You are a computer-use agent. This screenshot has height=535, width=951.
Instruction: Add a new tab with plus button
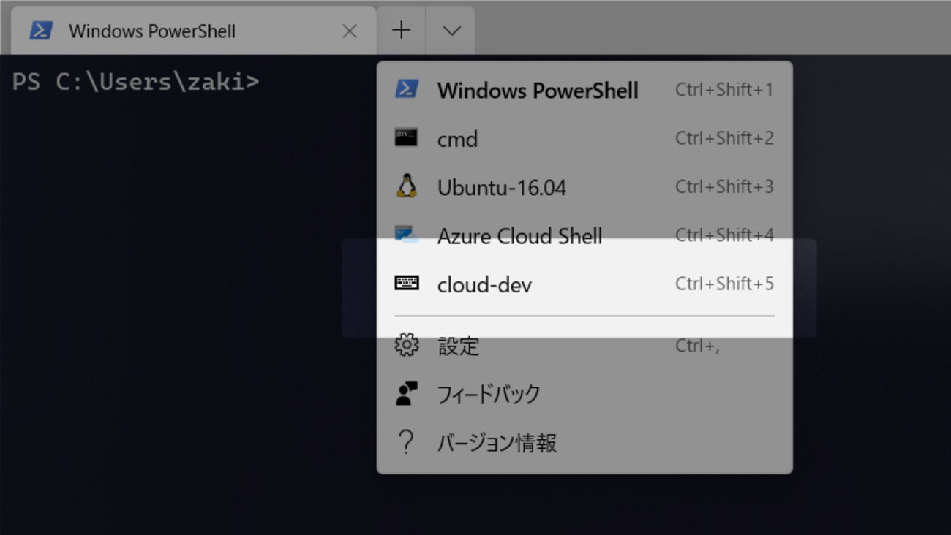(x=402, y=31)
